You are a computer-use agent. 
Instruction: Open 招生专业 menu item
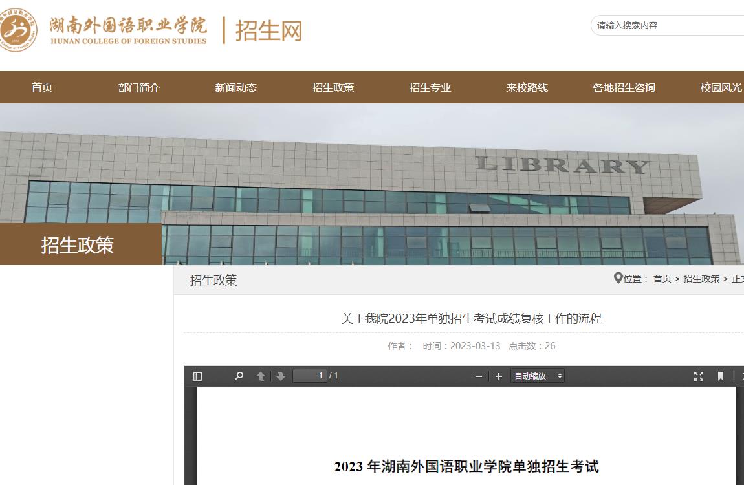(x=430, y=87)
